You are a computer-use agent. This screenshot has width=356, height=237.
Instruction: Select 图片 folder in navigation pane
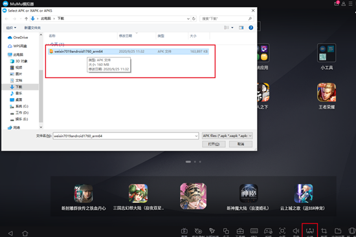point(16,74)
